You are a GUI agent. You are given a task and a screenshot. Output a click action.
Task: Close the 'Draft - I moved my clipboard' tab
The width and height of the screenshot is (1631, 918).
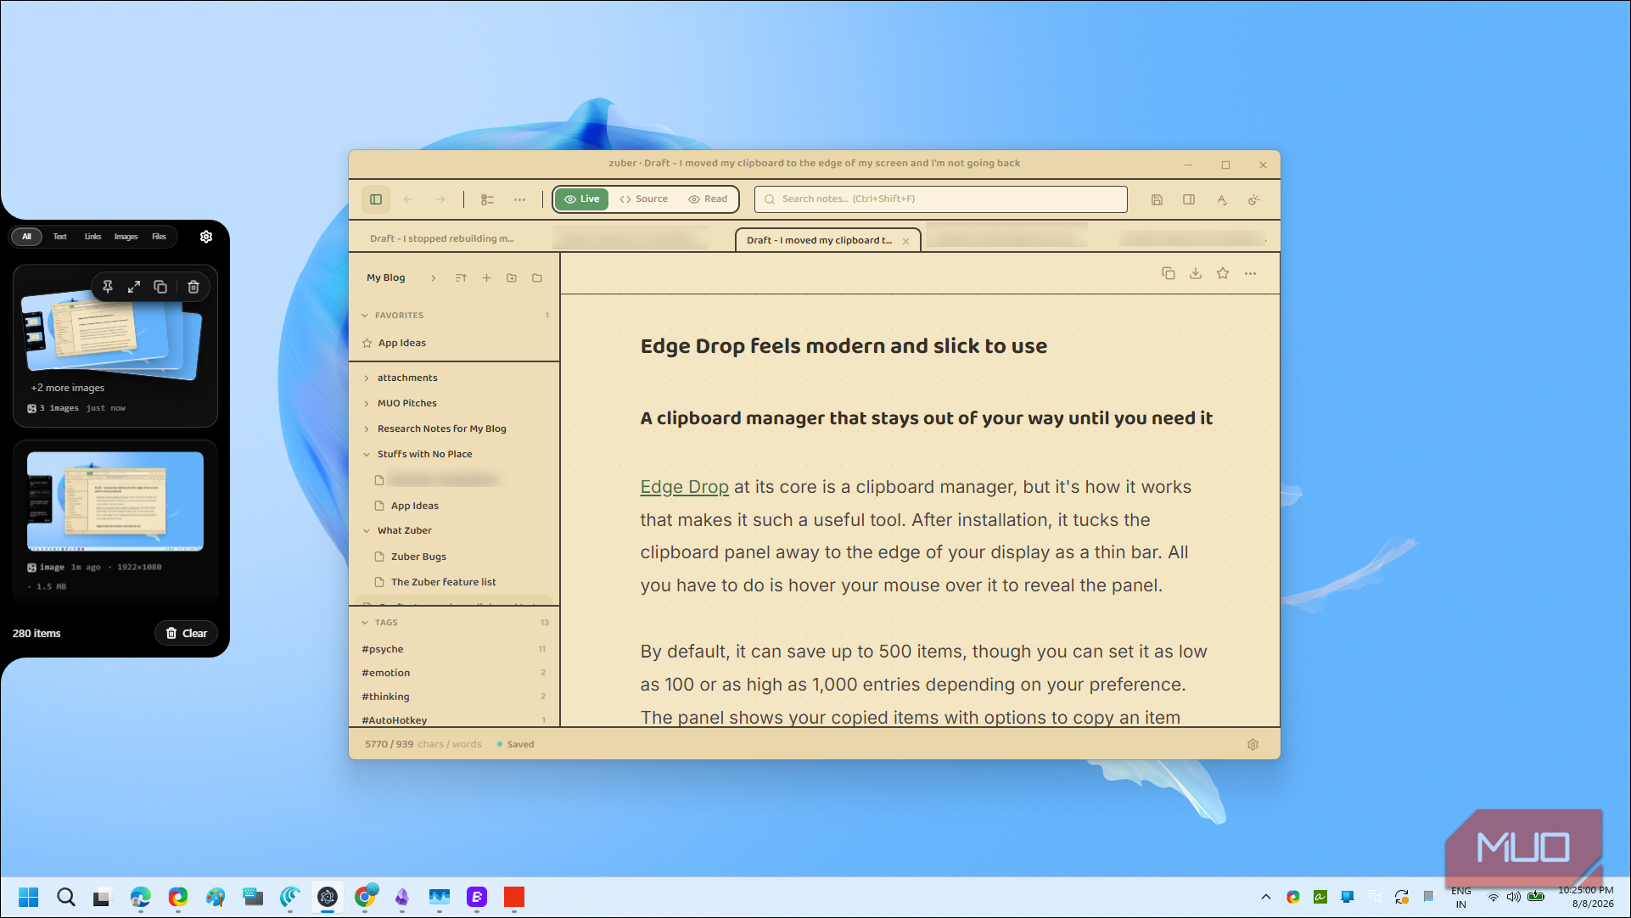pyautogui.click(x=905, y=241)
